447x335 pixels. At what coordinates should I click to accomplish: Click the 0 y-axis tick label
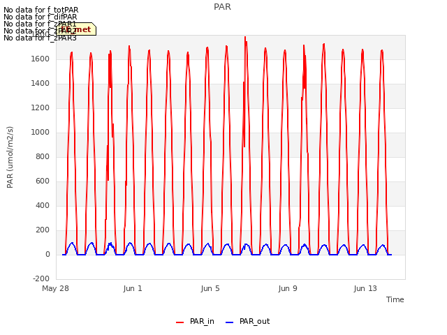pyautogui.click(x=47, y=254)
